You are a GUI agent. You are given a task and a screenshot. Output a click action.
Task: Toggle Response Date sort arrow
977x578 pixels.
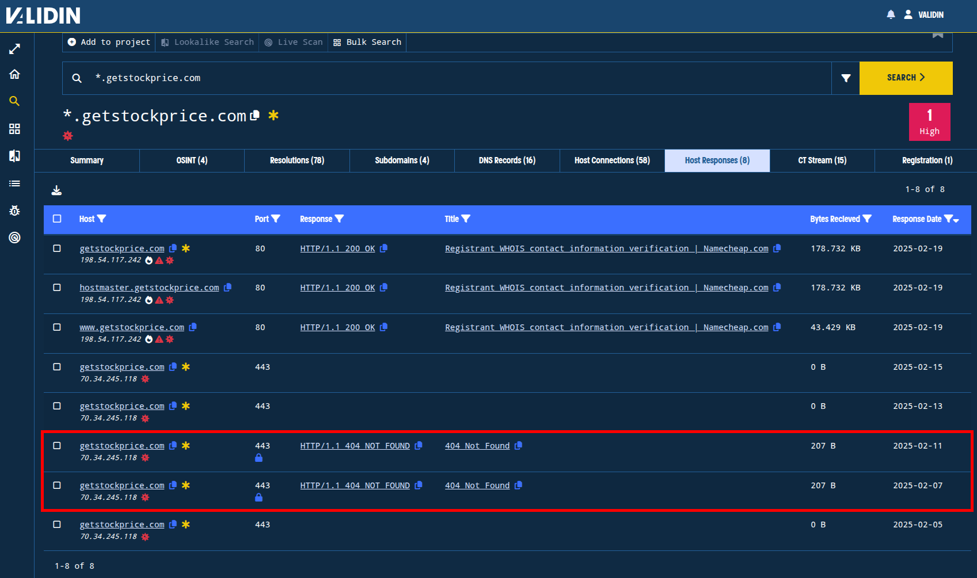[956, 220]
